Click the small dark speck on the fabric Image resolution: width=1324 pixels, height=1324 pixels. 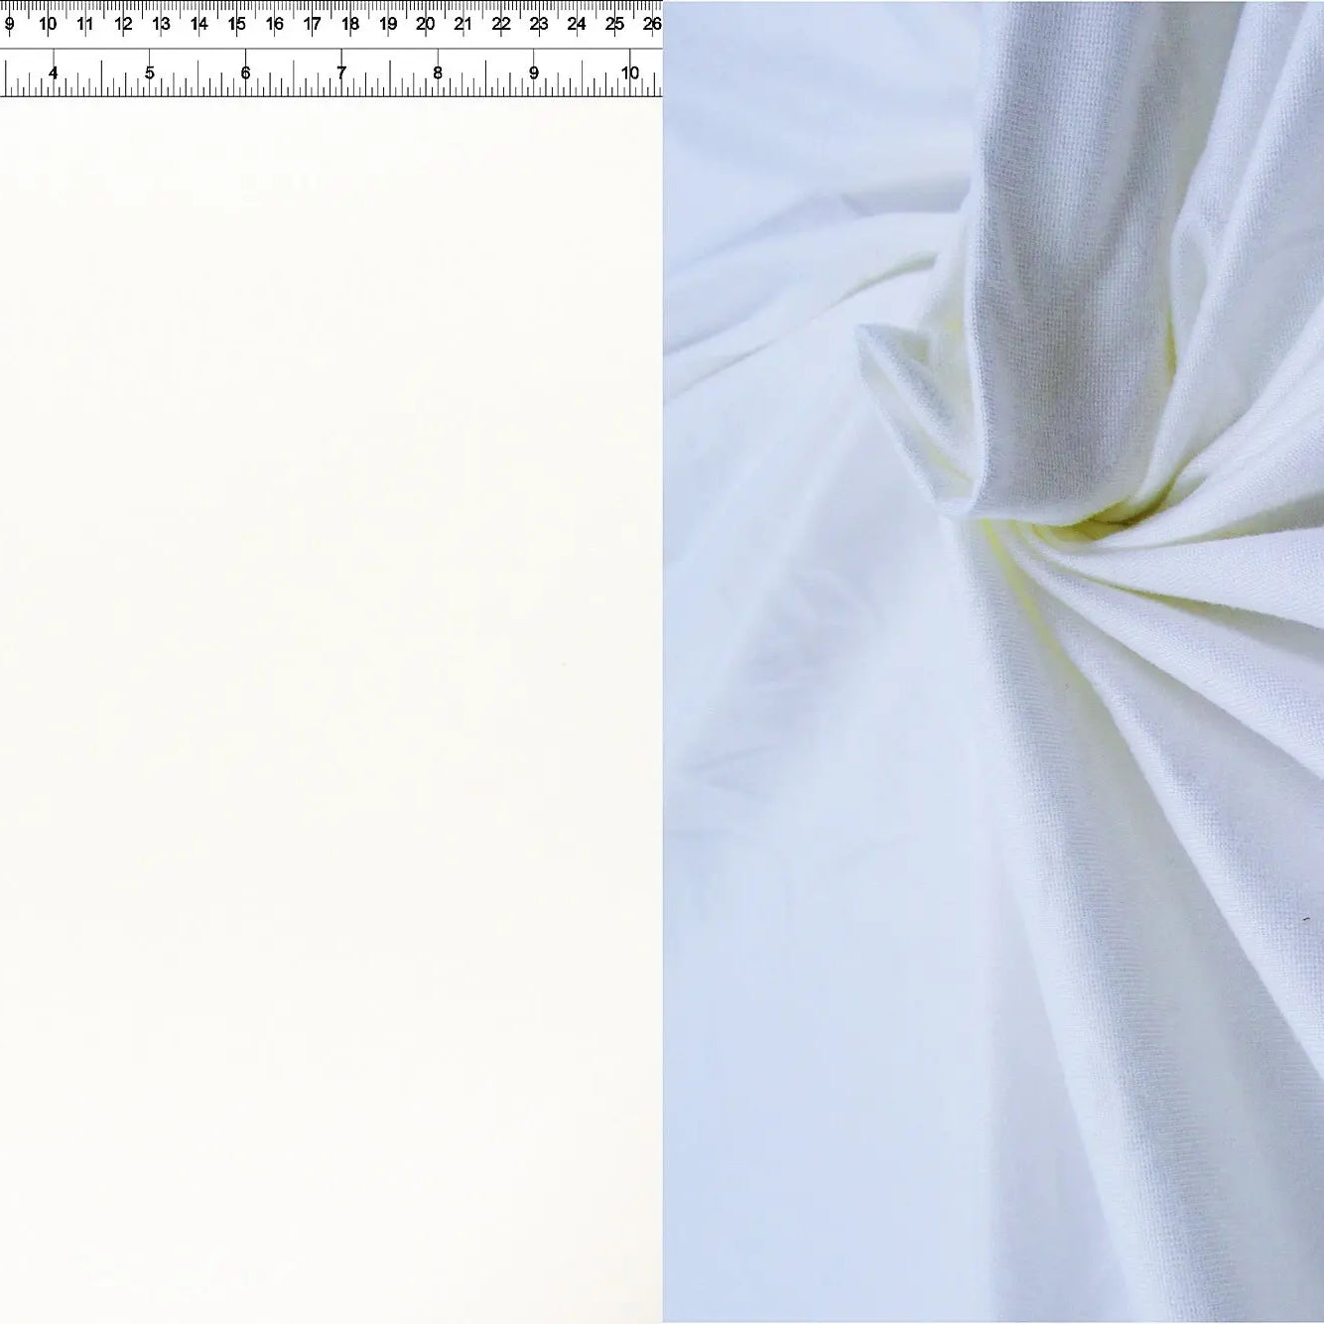1305,920
